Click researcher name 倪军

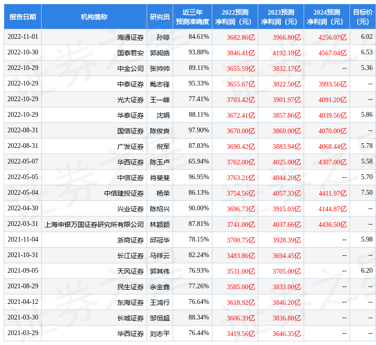163,147
